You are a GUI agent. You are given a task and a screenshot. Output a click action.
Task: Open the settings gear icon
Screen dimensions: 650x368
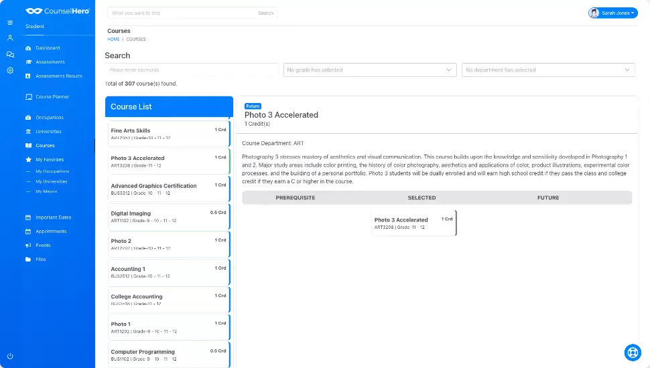point(10,70)
